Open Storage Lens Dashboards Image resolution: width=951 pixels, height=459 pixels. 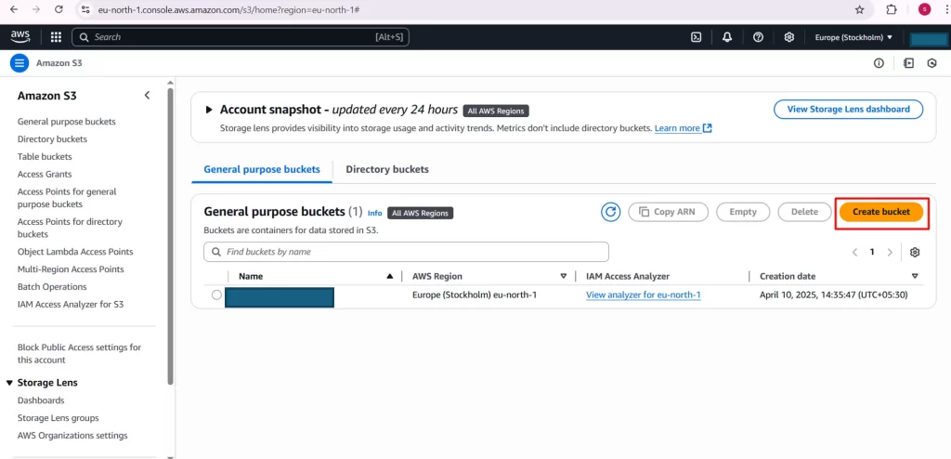[x=41, y=400]
